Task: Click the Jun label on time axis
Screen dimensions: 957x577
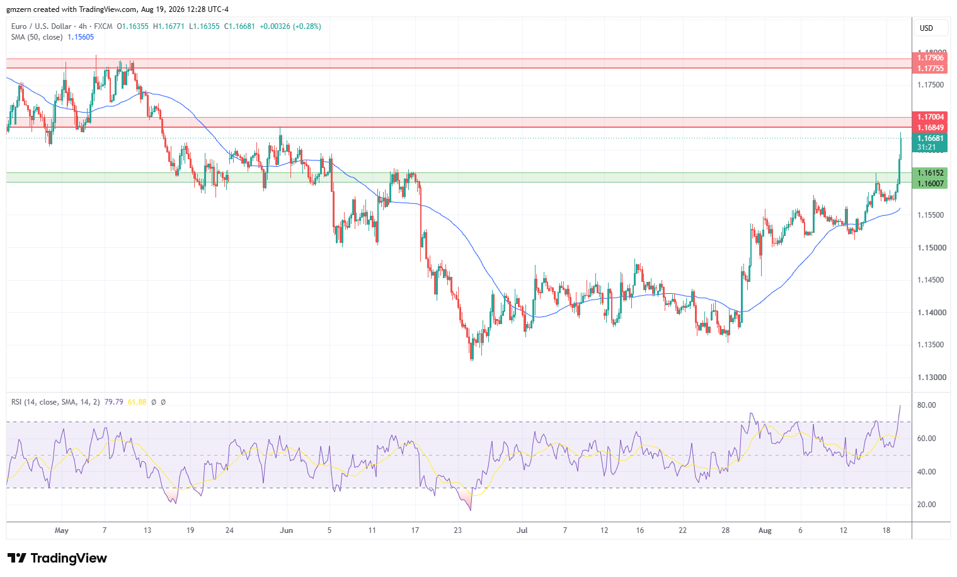Action: point(287,530)
